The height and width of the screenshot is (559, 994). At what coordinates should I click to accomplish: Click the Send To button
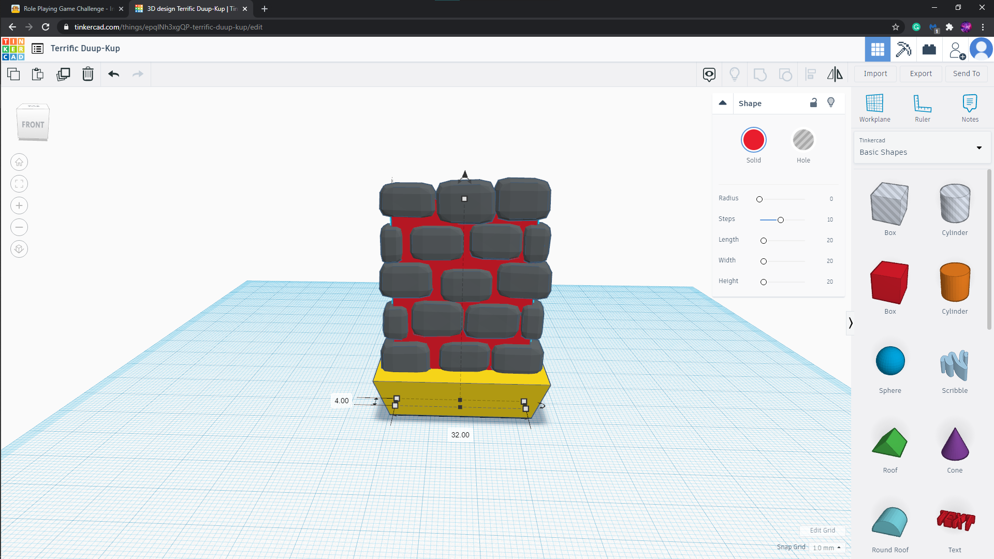point(967,73)
